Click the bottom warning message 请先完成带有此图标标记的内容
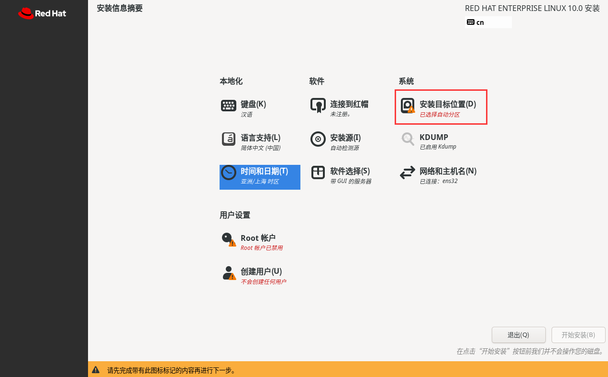This screenshot has width=608, height=377. (x=171, y=370)
